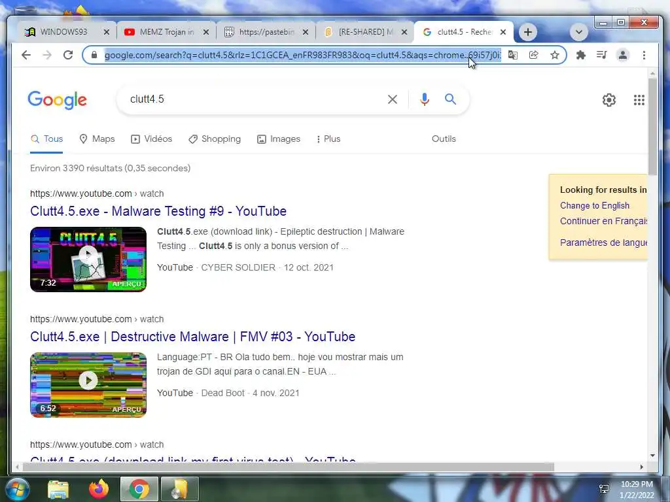Click the scroll right arrow

pos(641,467)
